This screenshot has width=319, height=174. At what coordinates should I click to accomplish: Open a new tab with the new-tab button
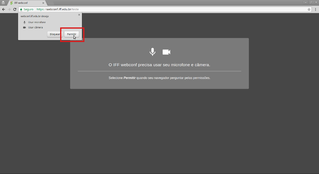51,3
